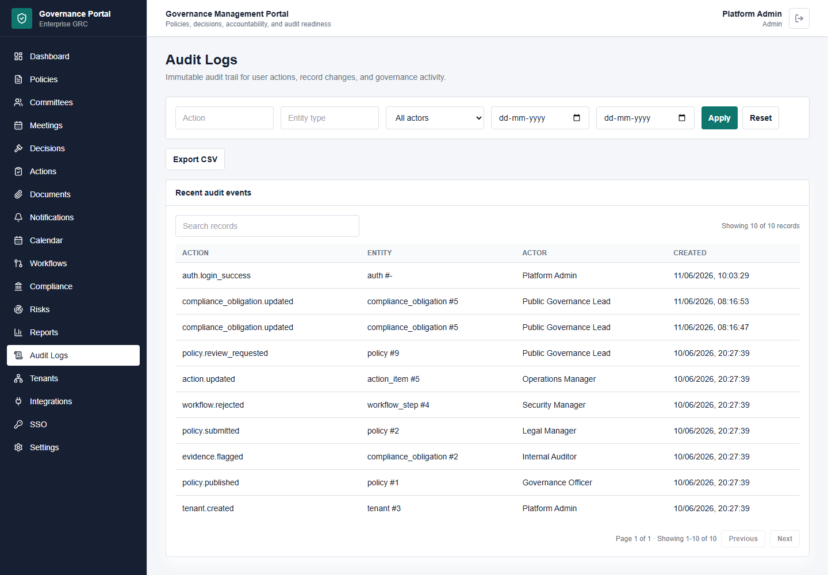Click the Platform Admin user name

(x=752, y=14)
